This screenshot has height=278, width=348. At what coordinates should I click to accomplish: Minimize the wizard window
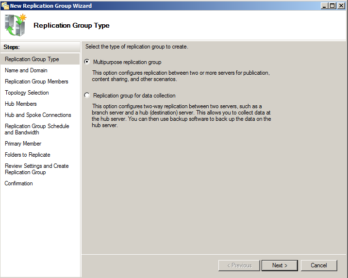(324, 5)
